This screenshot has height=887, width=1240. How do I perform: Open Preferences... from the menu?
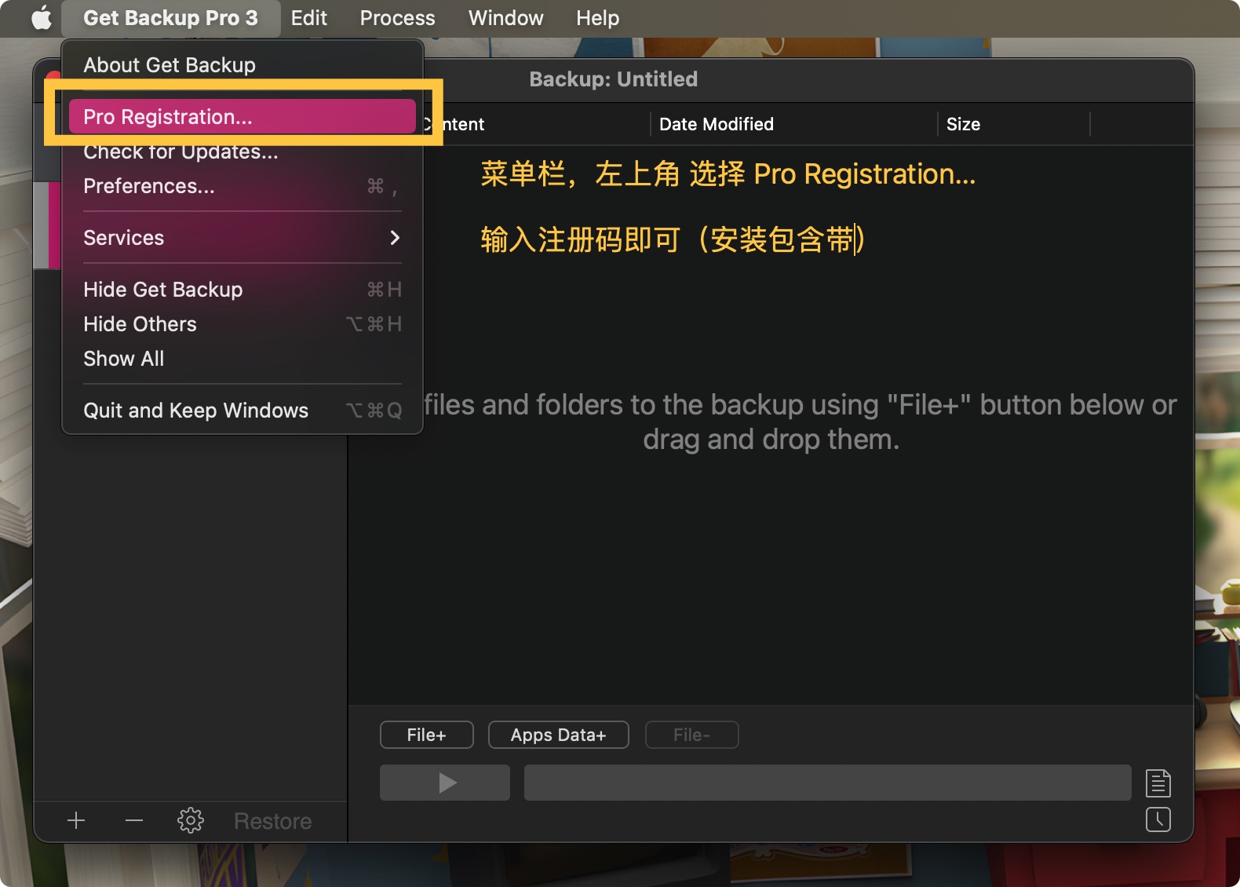(x=243, y=186)
